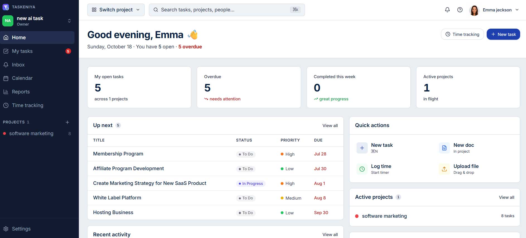Screen dimensions: 526x238
Task: Open software marketing in Active projects panel
Action: (435, 216)
